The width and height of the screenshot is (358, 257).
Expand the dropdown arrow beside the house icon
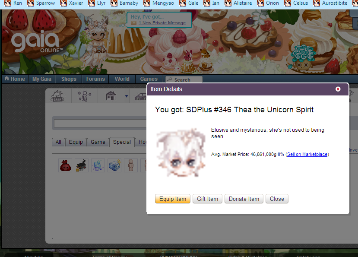click(x=126, y=96)
